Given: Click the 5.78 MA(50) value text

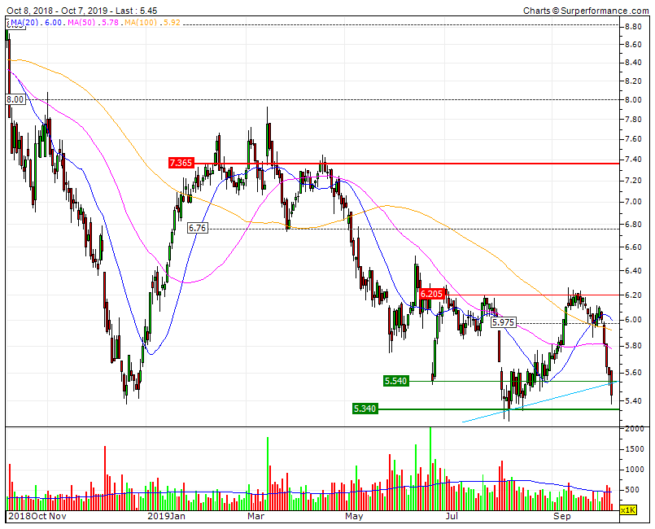Looking at the screenshot, I should pos(111,23).
